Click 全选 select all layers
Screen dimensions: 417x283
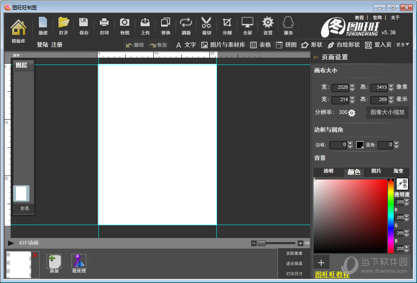(x=25, y=208)
